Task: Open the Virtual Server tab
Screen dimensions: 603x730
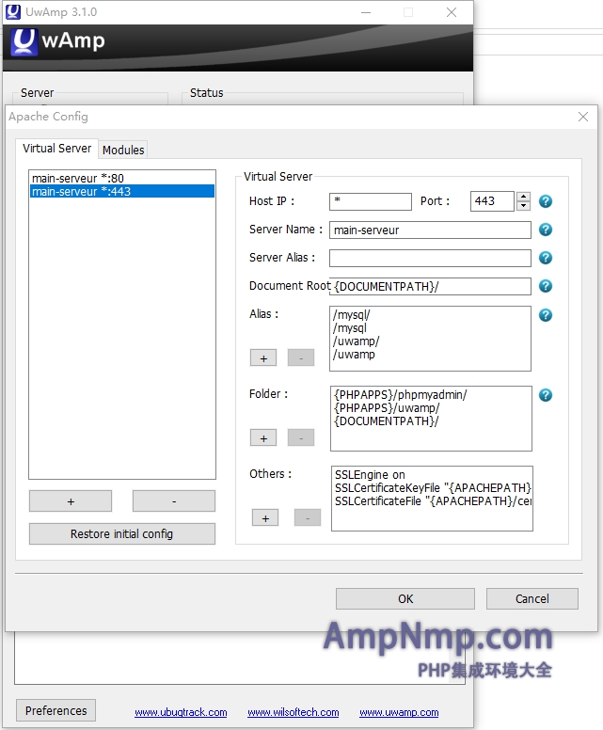Action: click(x=57, y=149)
